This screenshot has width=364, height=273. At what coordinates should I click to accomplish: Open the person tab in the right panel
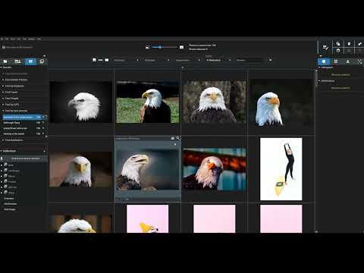(348, 61)
